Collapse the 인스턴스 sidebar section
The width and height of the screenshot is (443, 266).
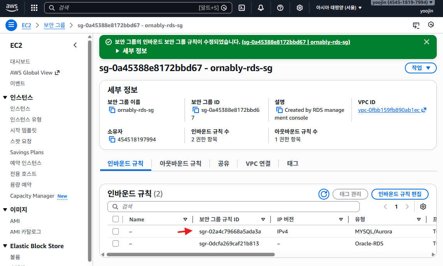click(5, 97)
